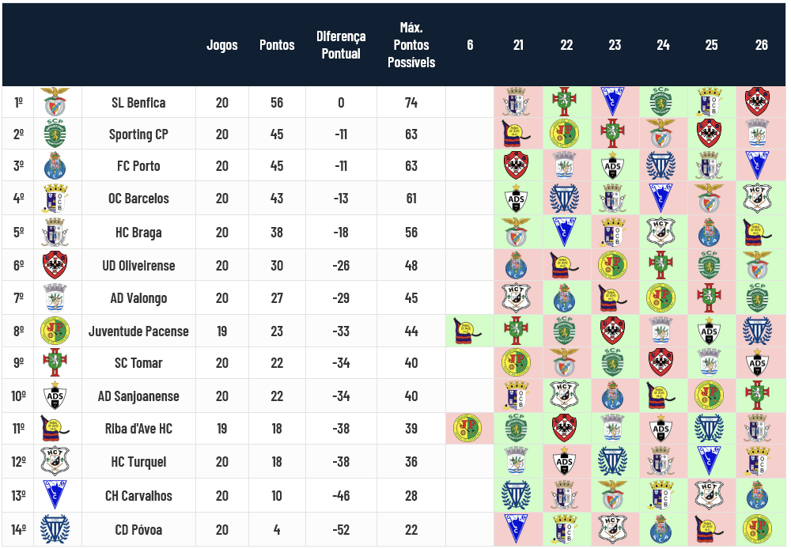Click the SL Benfica crest in first place row
791x549 pixels.
(x=55, y=102)
